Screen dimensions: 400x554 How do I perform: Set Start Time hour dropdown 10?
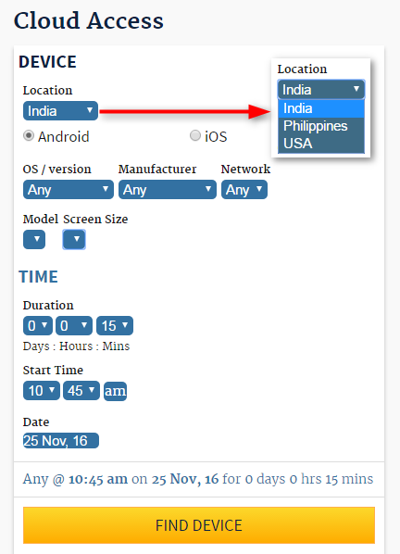42,390
